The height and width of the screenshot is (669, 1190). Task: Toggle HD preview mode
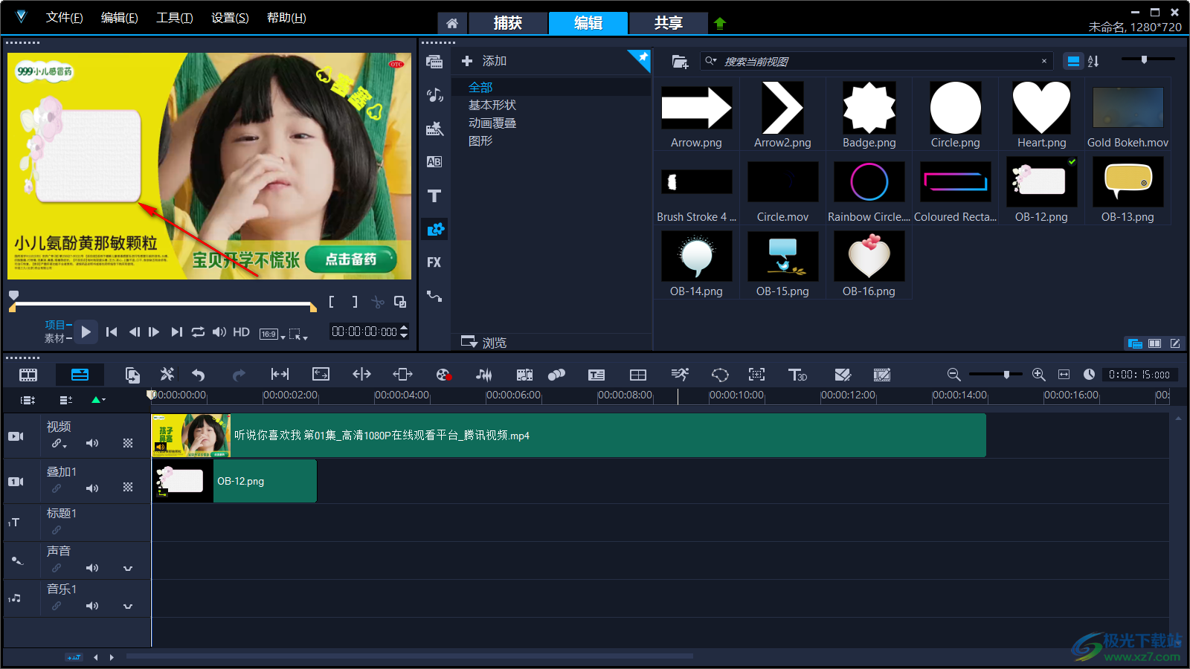[x=241, y=332]
